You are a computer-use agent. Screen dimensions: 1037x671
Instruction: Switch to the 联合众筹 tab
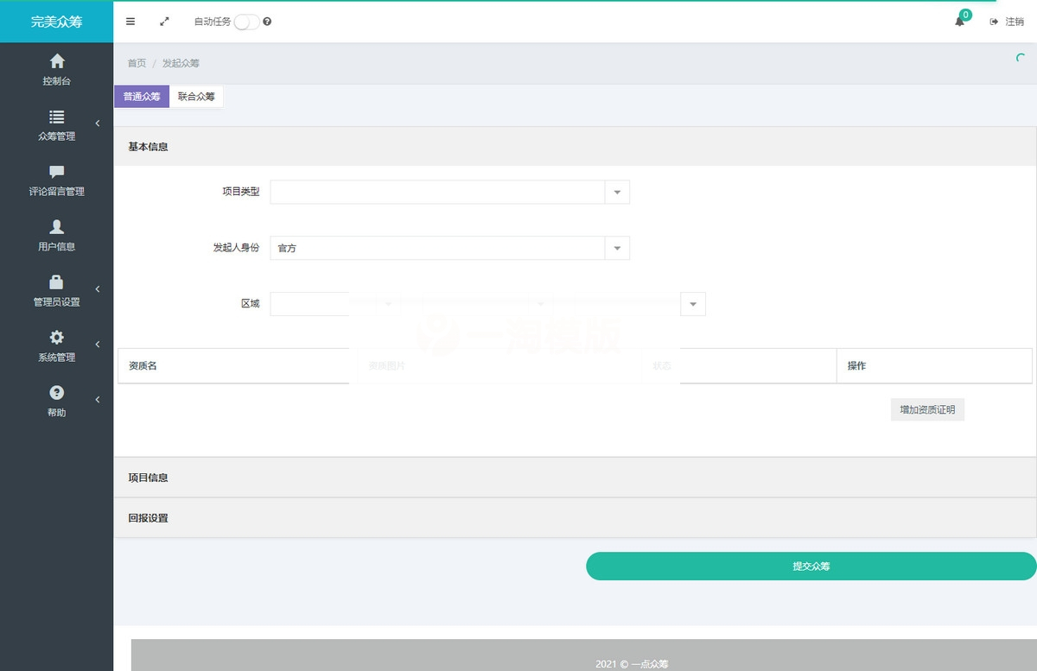[x=195, y=97]
